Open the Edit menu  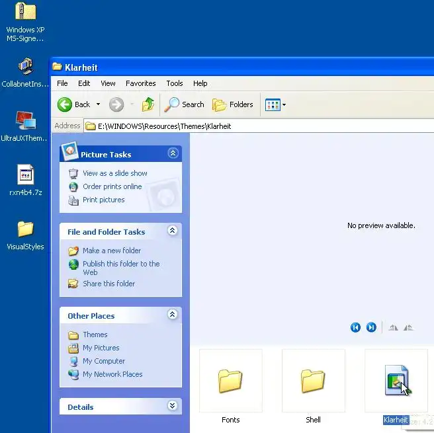pos(84,83)
